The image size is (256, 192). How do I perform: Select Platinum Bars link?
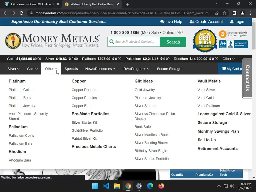click(x=19, y=98)
